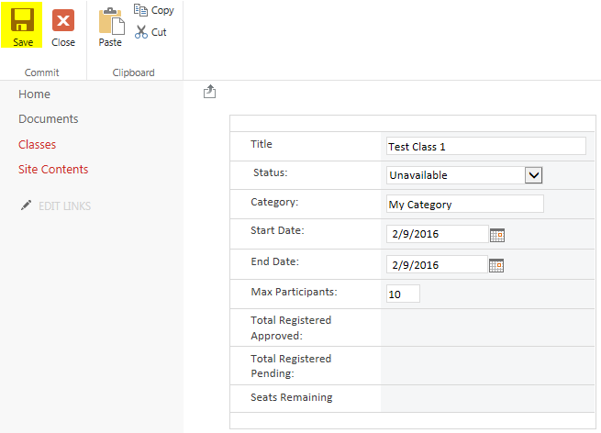Click the pencil icon beside EDIT LINKS

pos(26,205)
